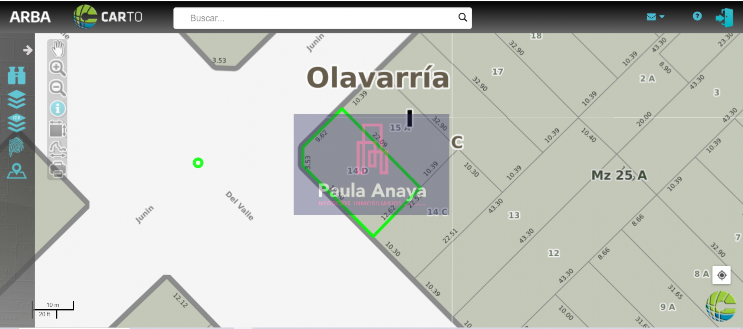The width and height of the screenshot is (743, 329).
Task: Click the zoom in magnifier tool
Action: click(x=57, y=68)
